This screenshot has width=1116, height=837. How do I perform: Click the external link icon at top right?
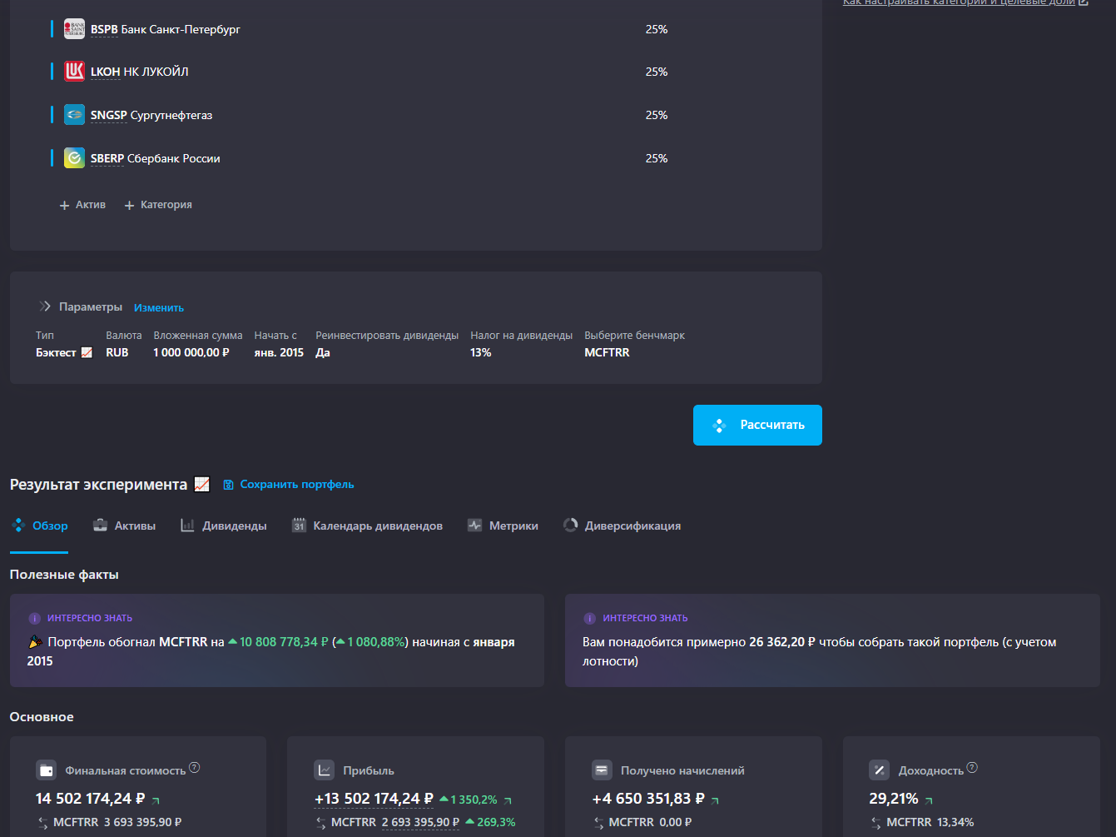pyautogui.click(x=1083, y=2)
